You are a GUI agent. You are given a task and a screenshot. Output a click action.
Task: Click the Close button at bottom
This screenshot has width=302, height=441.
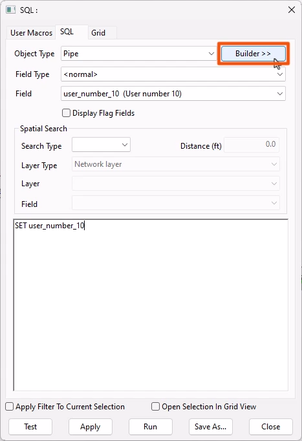[271, 427]
